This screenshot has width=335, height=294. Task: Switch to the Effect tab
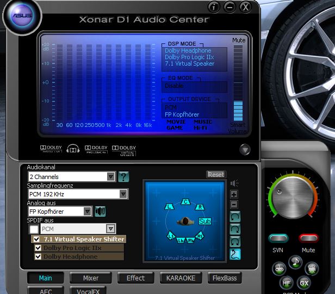point(135,278)
